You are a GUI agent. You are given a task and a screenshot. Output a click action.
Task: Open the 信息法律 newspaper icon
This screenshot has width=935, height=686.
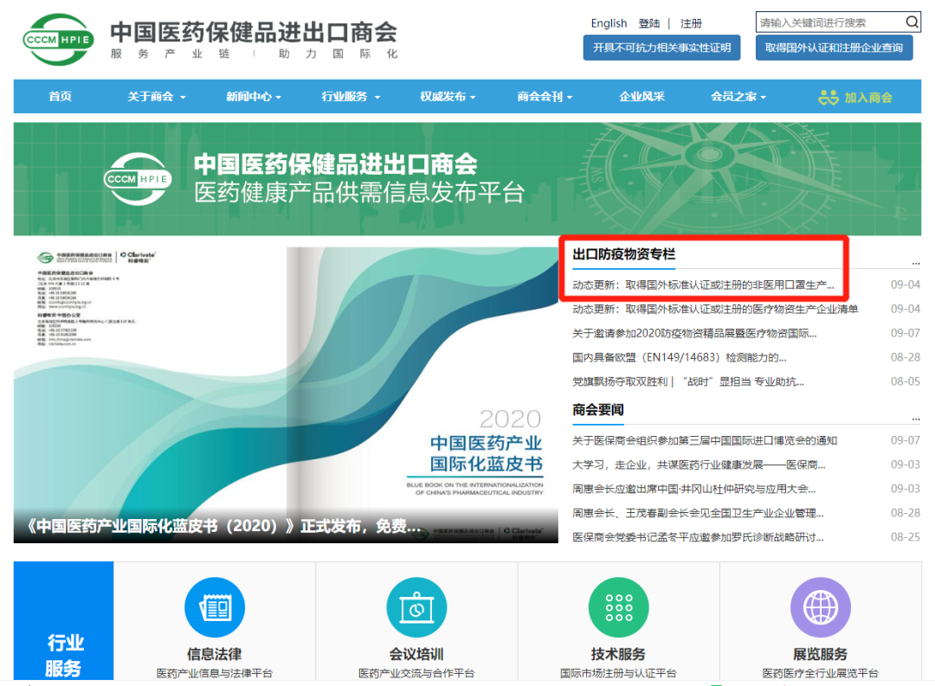pos(214,607)
